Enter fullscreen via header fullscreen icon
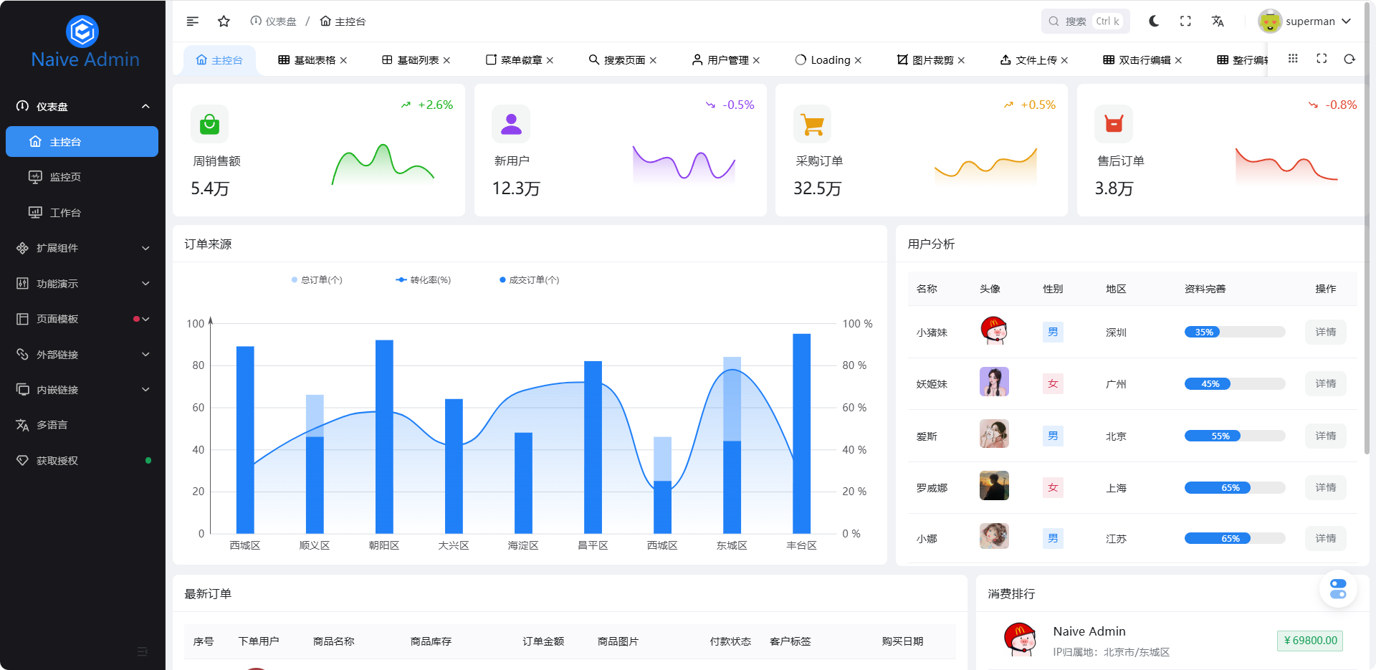Viewport: 1376px width, 670px height. click(1185, 21)
